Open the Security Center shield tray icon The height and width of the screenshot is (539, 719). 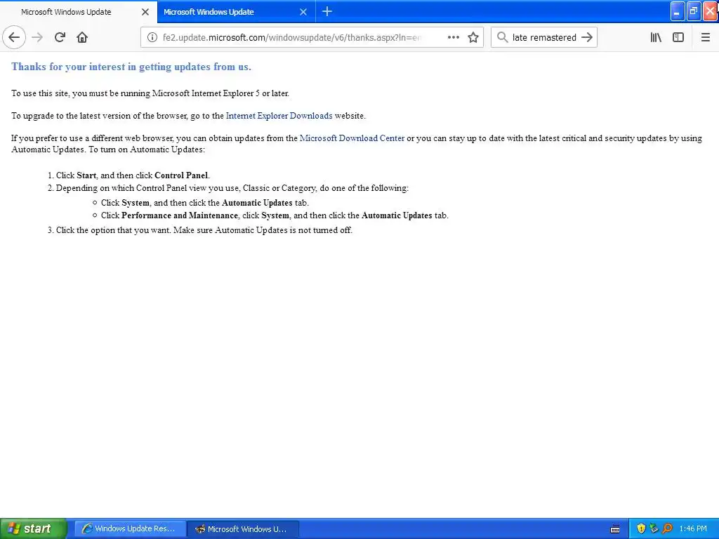(x=641, y=529)
